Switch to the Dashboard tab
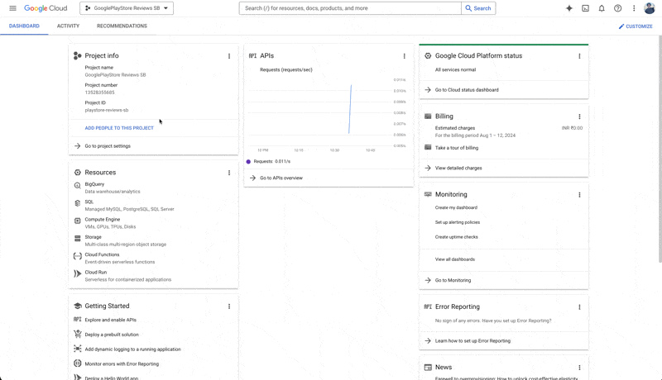The width and height of the screenshot is (662, 380). (24, 26)
